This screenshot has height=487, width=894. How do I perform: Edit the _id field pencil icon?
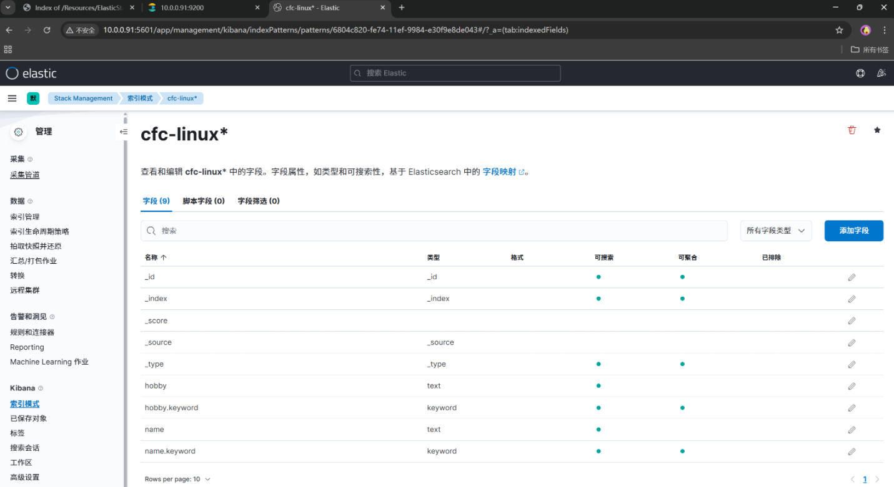tap(852, 277)
